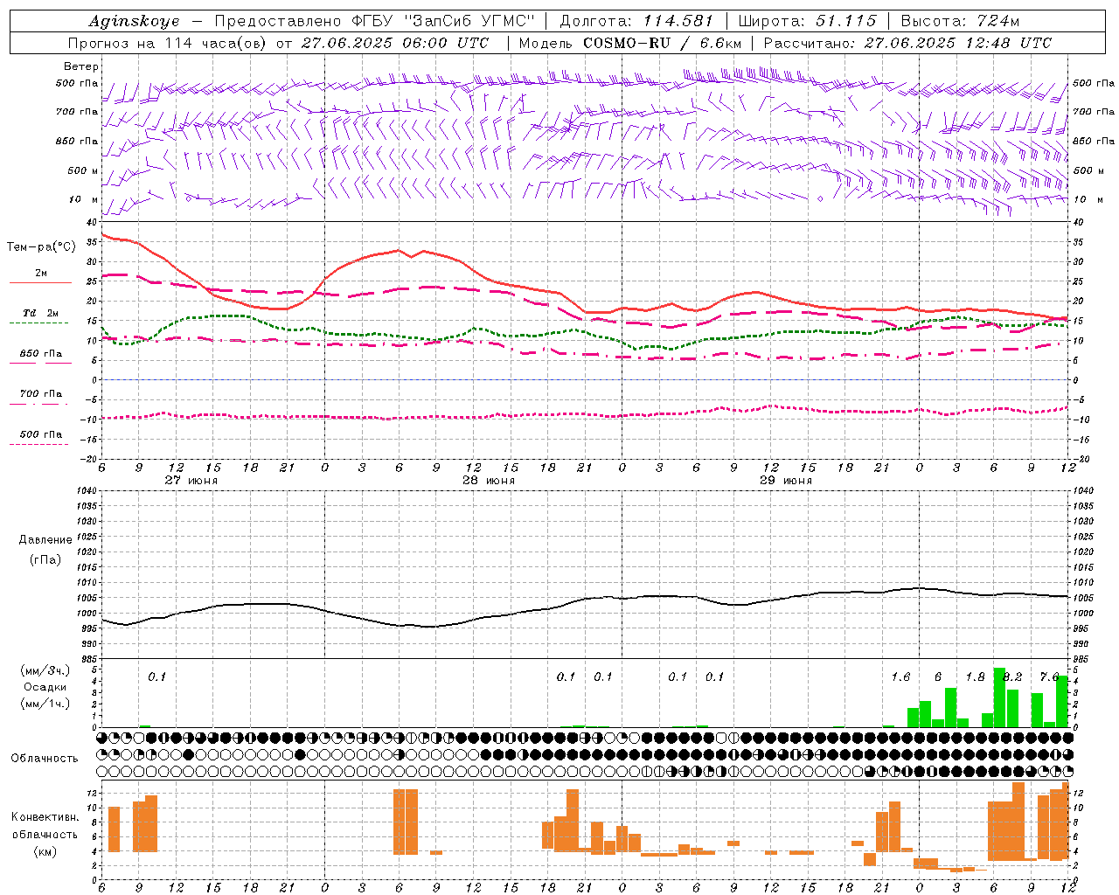Viewport: 1119px width, 895px height.
Task: Select the "Модель COSMO-RU / 6.6км" text
Action: (629, 43)
